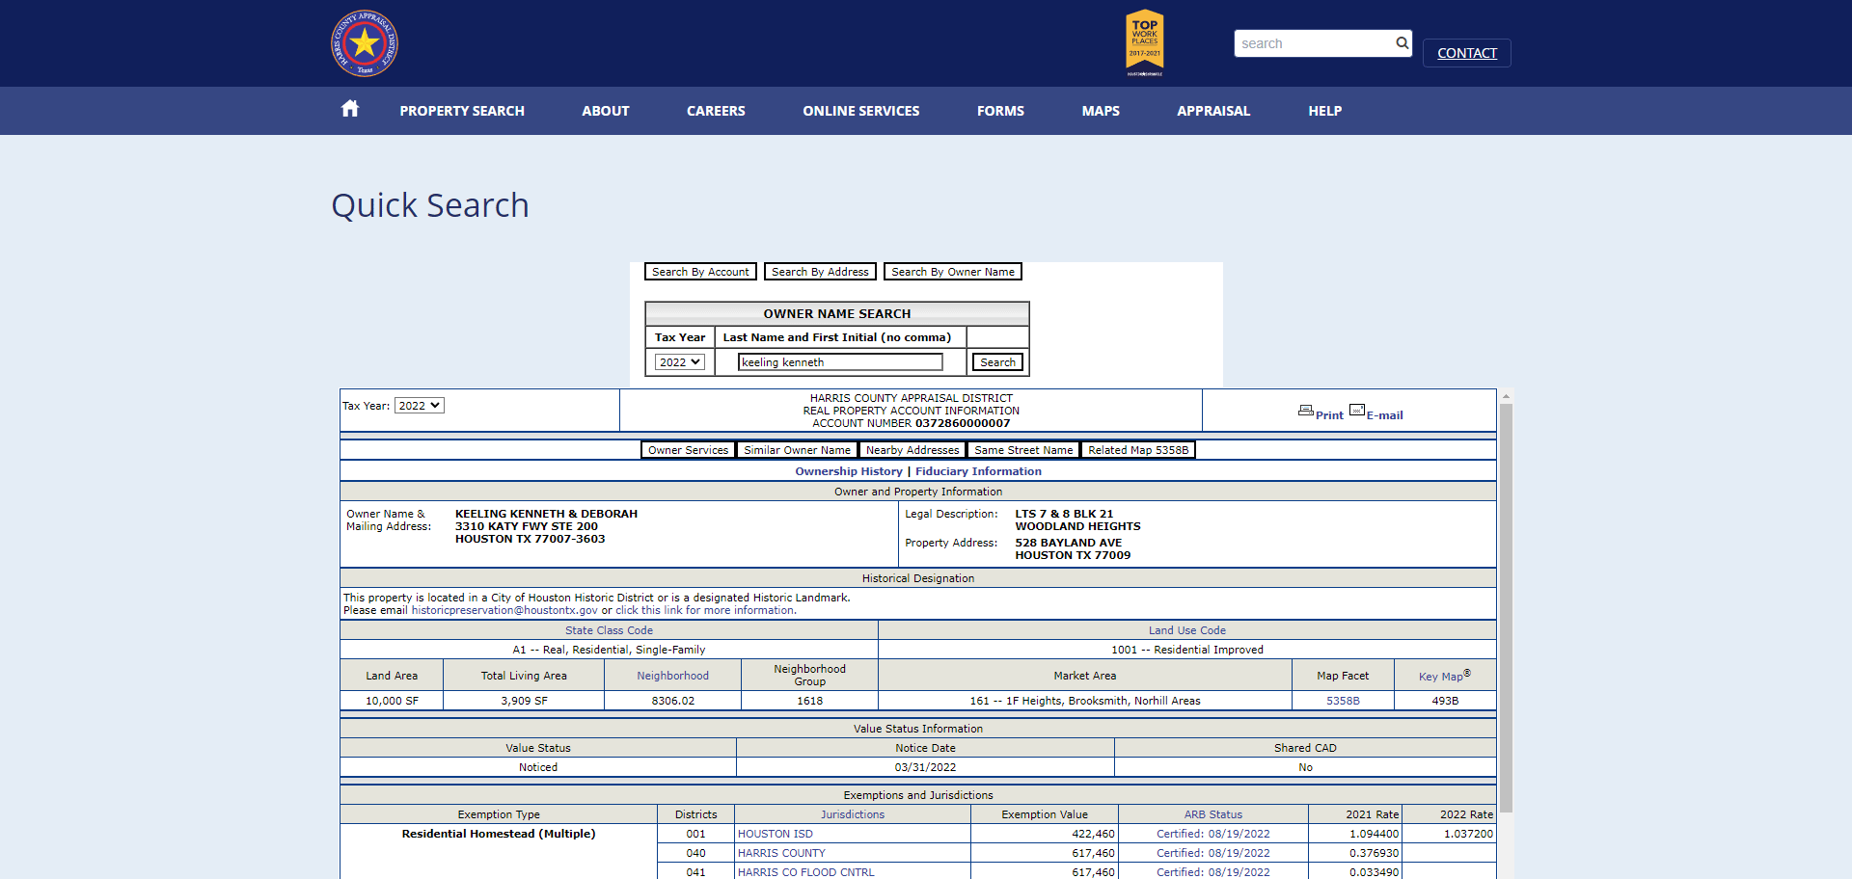Open the Careers menu
The width and height of the screenshot is (1852, 879).
coord(716,111)
